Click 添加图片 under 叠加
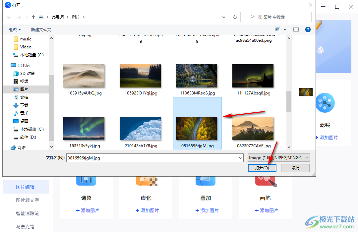The height and width of the screenshot is (232, 358). pos(207,210)
